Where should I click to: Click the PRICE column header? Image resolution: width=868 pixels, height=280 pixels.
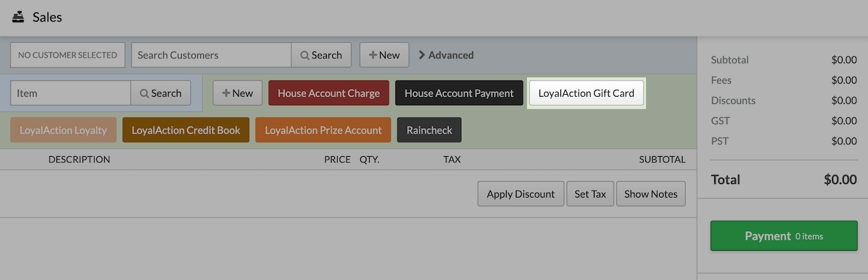pos(337,159)
